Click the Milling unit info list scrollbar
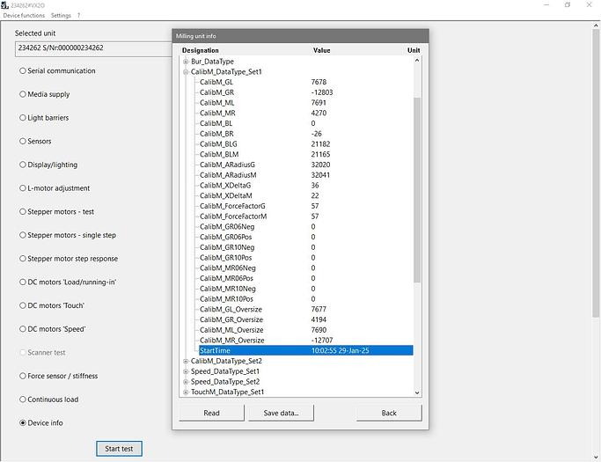 418,194
